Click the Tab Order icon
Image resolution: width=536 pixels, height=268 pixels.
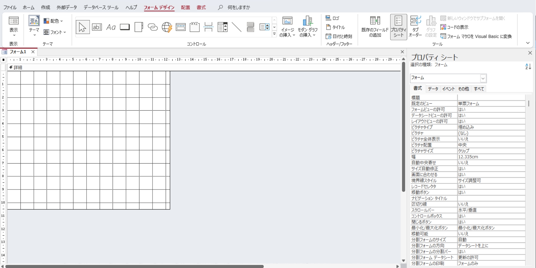[415, 27]
